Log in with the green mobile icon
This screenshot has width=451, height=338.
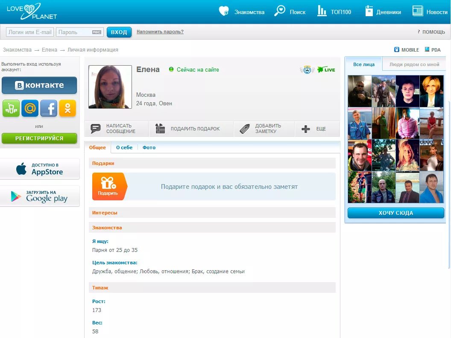point(11,108)
